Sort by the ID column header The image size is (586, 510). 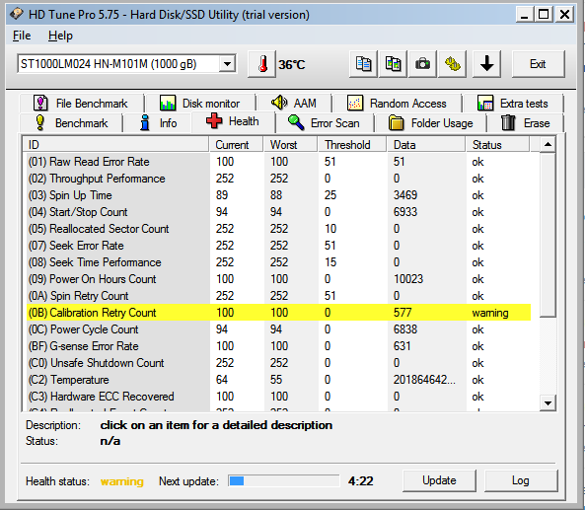click(115, 145)
